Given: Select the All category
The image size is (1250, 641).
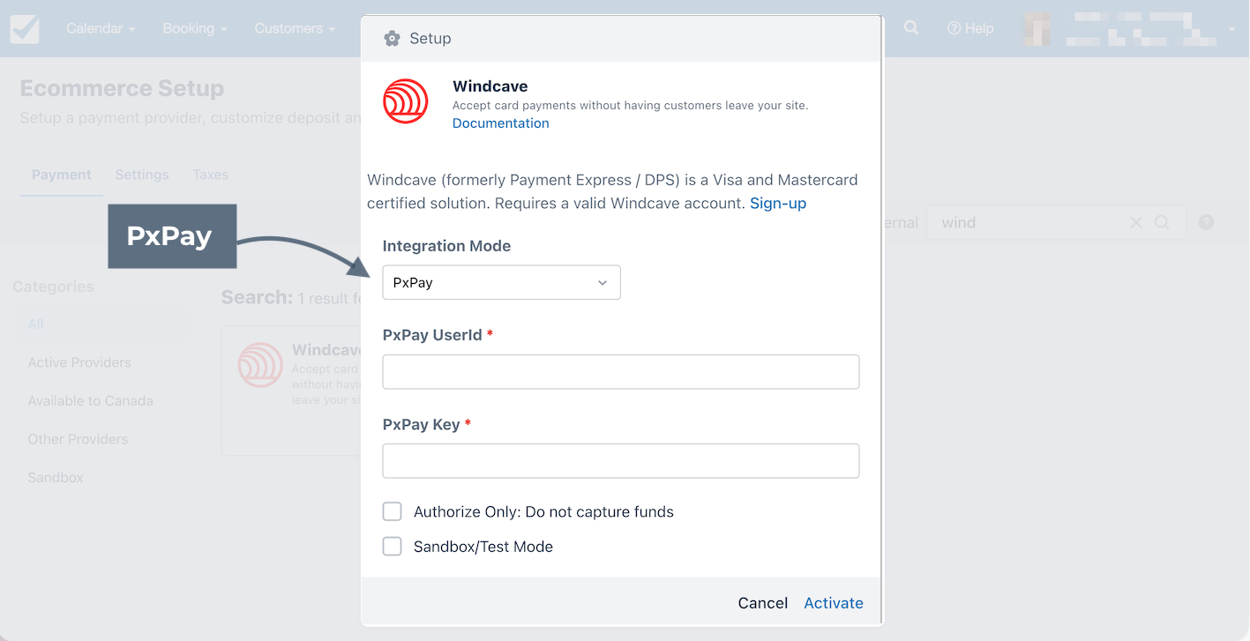Looking at the screenshot, I should point(101,324).
